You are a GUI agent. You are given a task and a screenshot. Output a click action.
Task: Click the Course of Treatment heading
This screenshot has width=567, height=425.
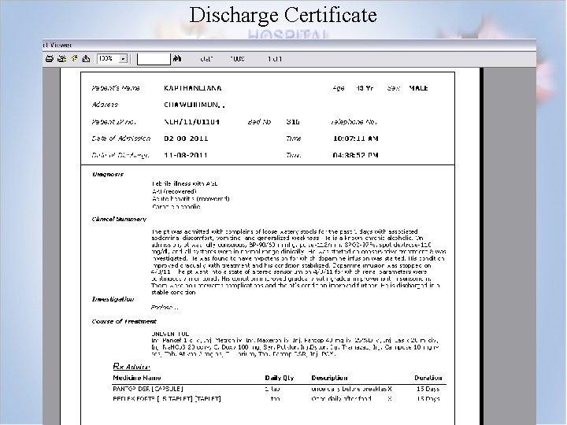[x=124, y=321]
